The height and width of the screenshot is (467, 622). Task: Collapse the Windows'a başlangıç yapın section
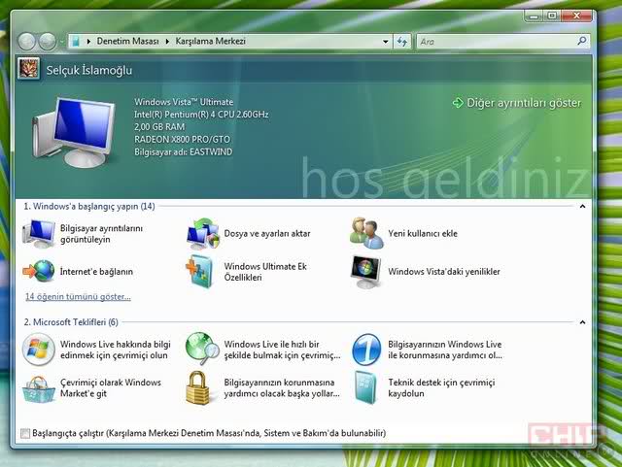tap(582, 206)
